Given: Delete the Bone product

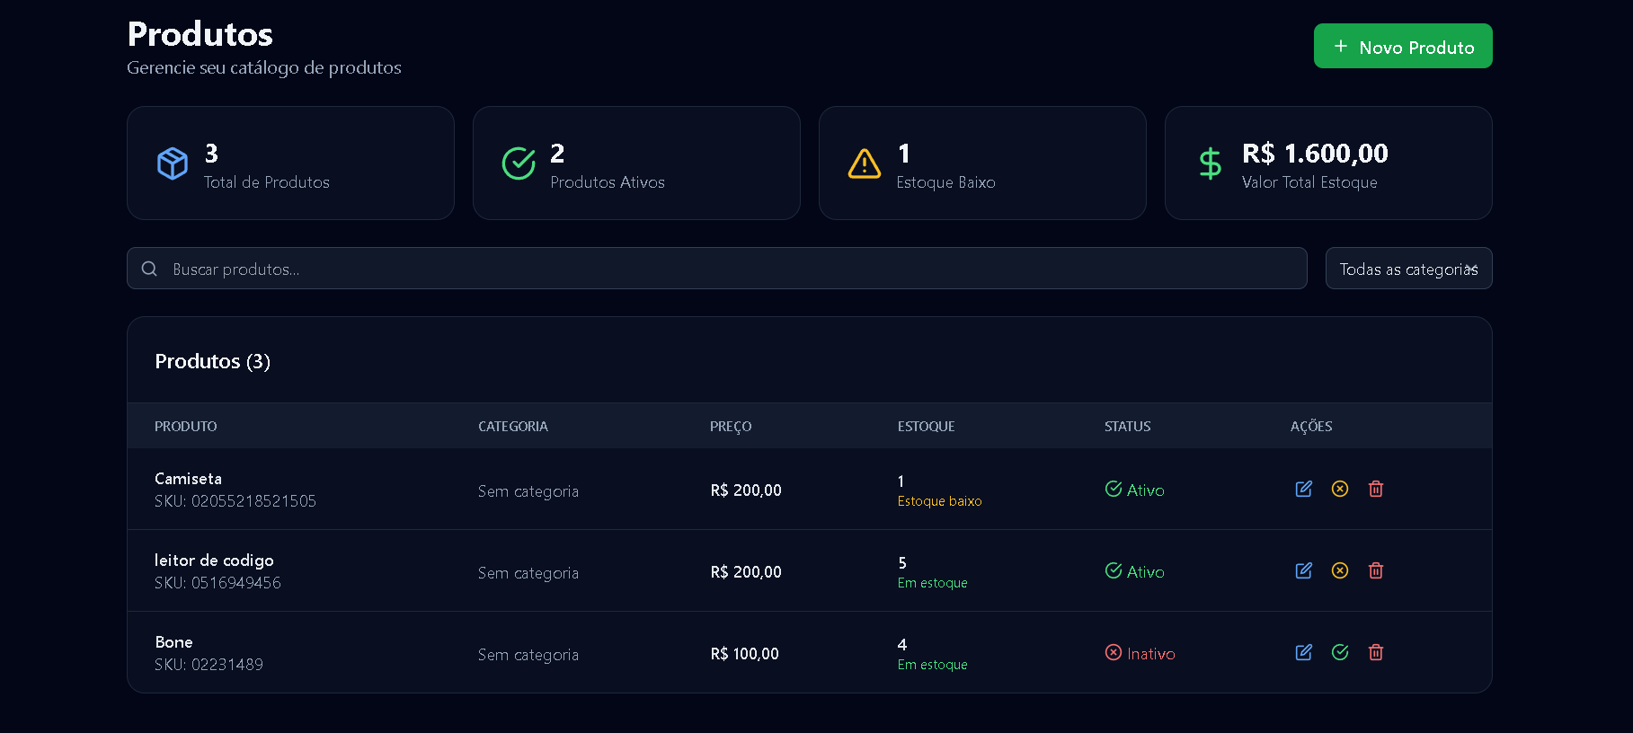Looking at the screenshot, I should pos(1375,652).
